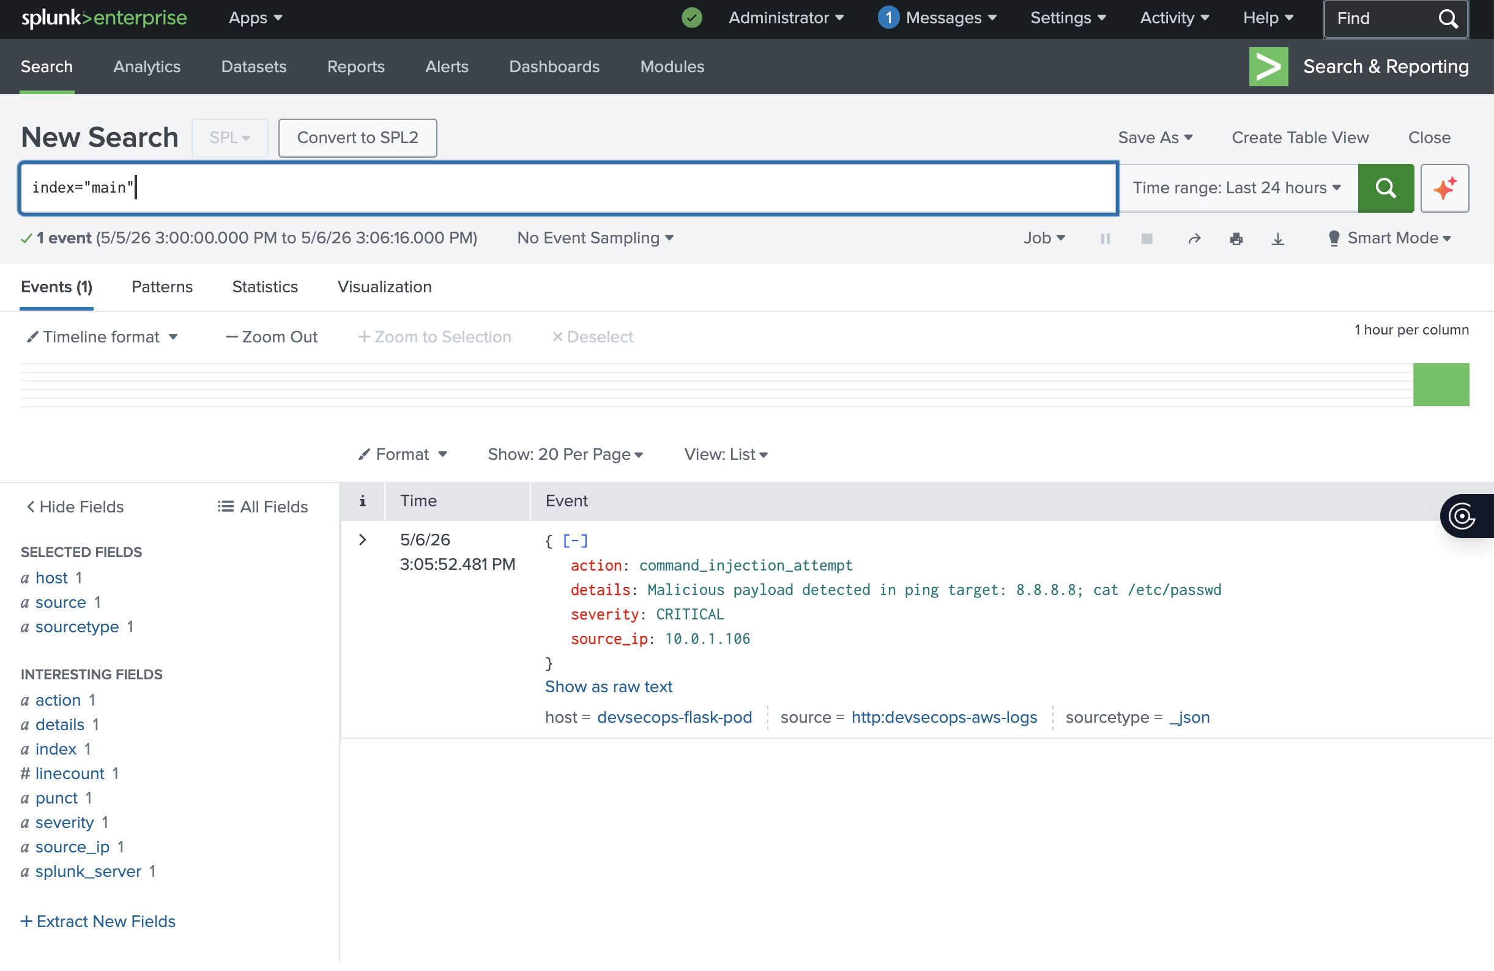1494x971 pixels.
Task: Expand the event row chevron
Action: (x=362, y=539)
